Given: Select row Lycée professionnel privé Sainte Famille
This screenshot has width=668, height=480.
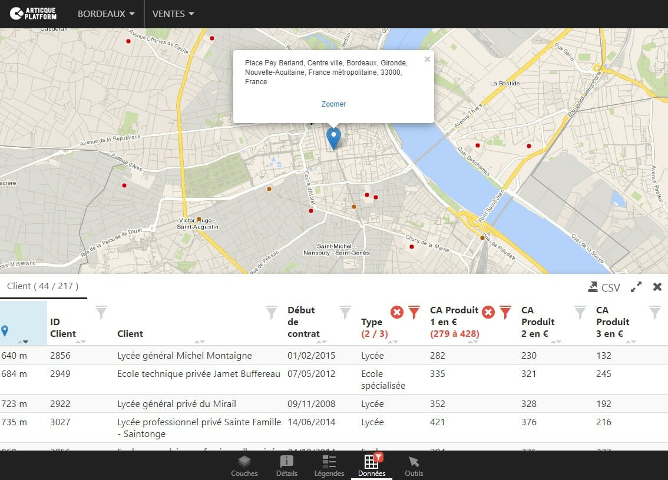Looking at the screenshot, I should tap(334, 428).
